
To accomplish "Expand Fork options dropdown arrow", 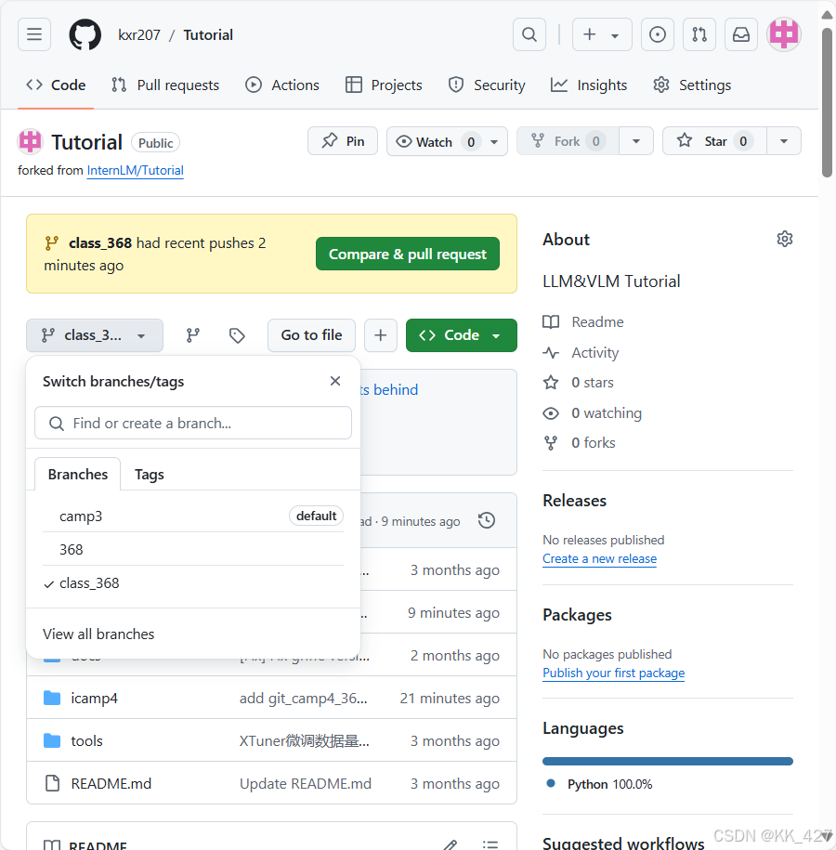I will (636, 141).
